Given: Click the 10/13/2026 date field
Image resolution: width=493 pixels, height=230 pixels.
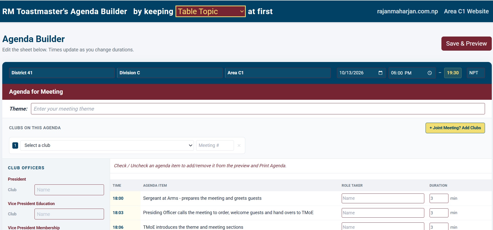Looking at the screenshot, I should (x=361, y=73).
